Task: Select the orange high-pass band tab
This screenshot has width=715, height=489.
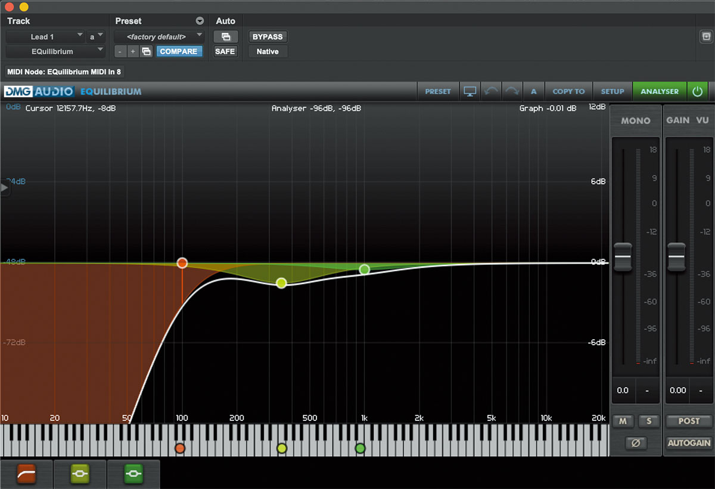Action: [x=27, y=474]
